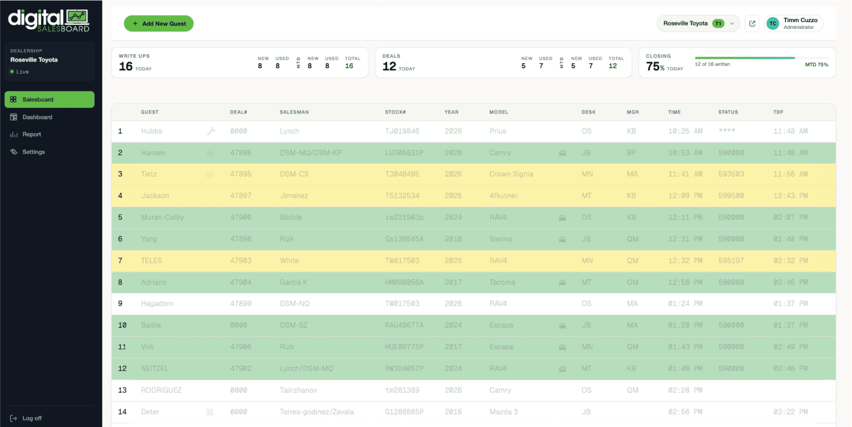Click model Mazda 3

pos(504,412)
